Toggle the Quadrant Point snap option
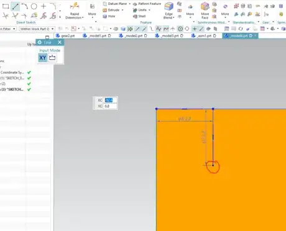 click(187, 29)
